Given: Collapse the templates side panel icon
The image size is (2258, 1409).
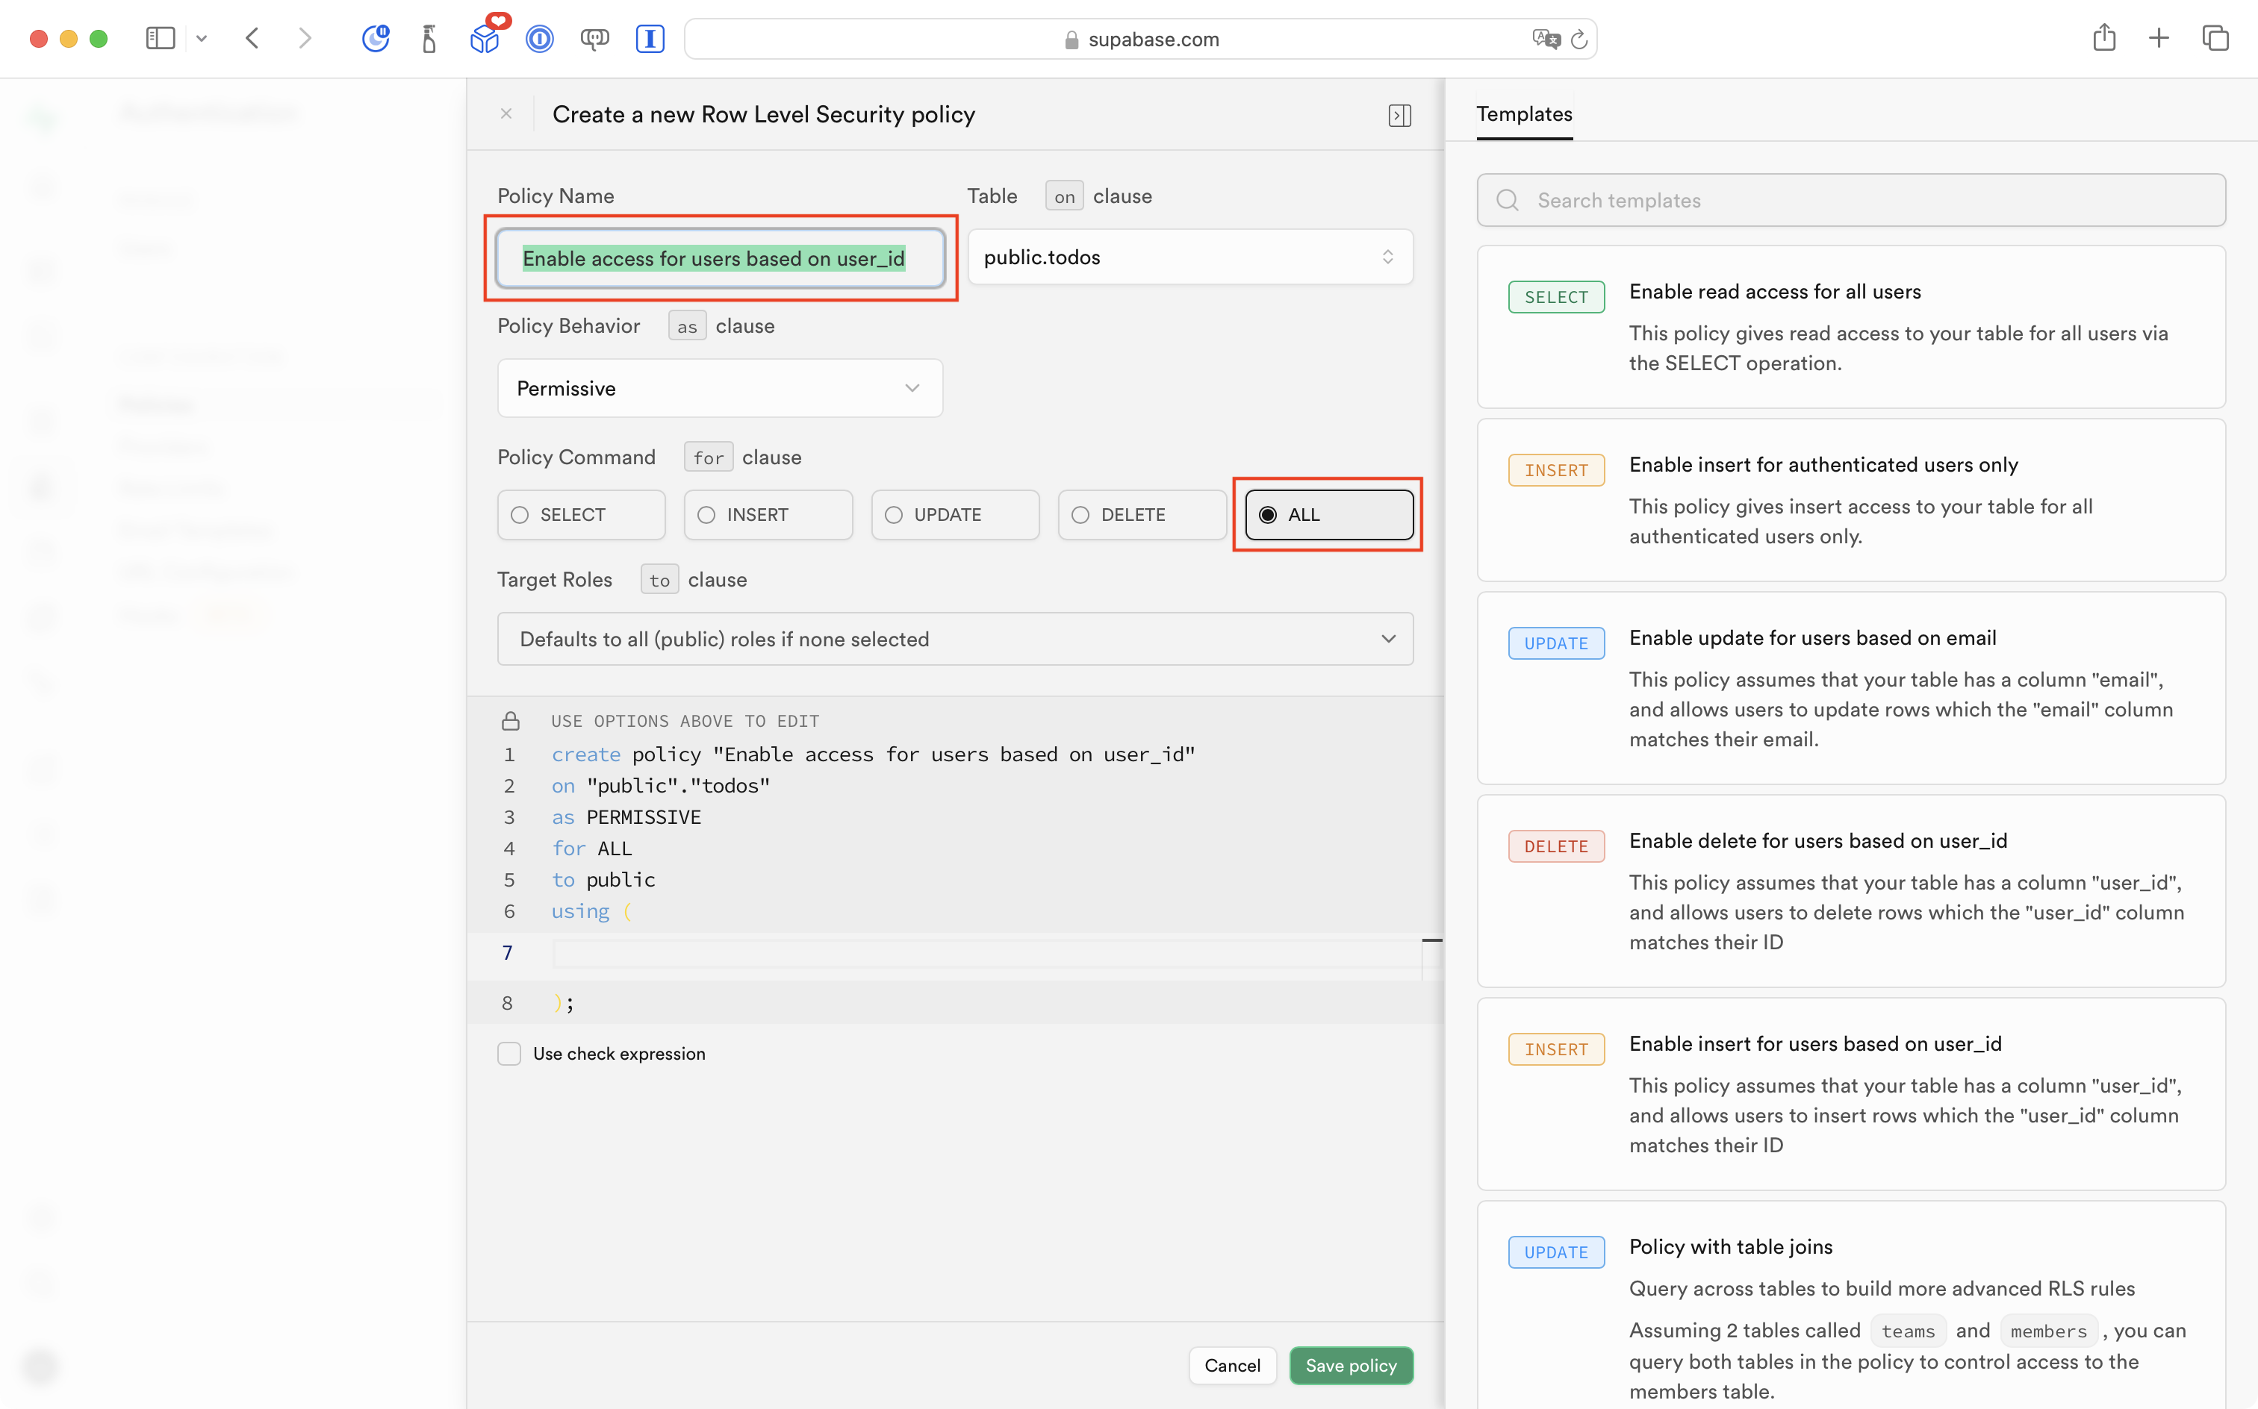Looking at the screenshot, I should (1399, 115).
